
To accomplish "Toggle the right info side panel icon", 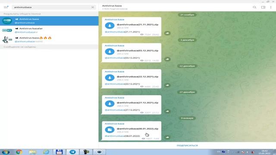I will [263, 7].
